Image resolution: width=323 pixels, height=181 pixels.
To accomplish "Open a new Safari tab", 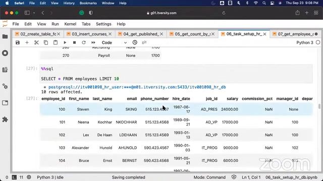I will click(x=307, y=13).
